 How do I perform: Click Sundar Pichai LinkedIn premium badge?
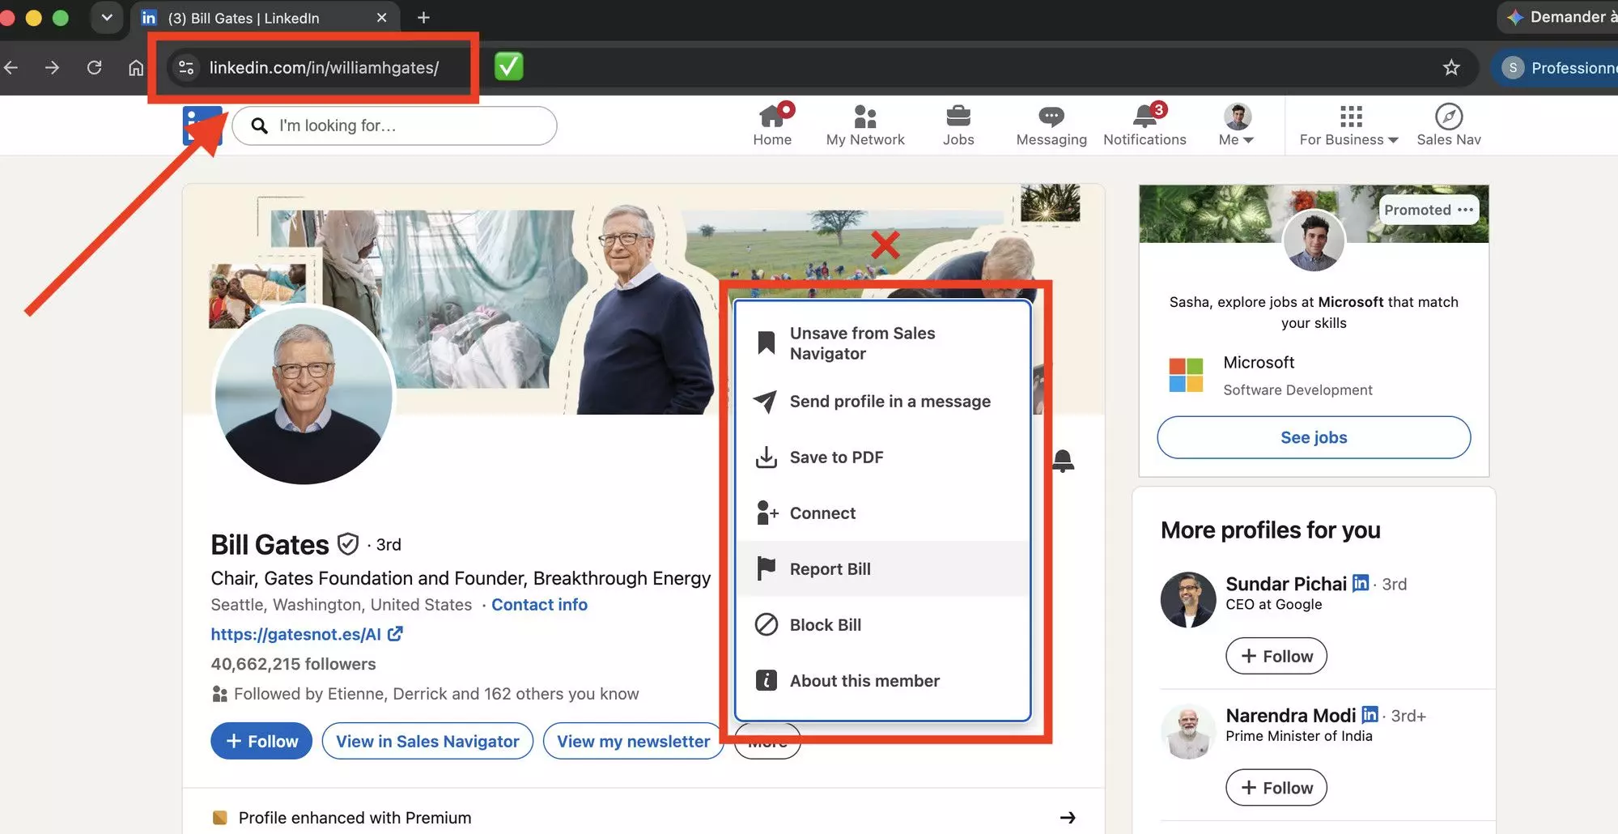coord(1361,583)
